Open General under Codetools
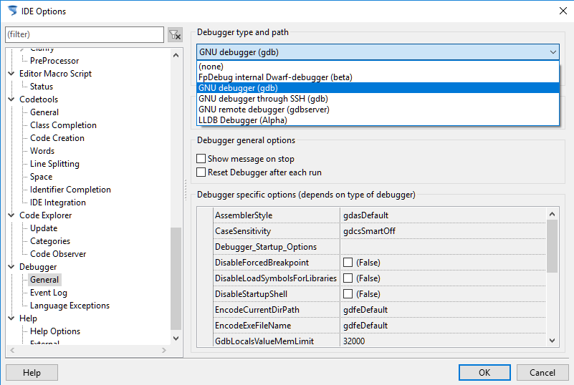This screenshot has height=385, width=574. pyautogui.click(x=44, y=112)
